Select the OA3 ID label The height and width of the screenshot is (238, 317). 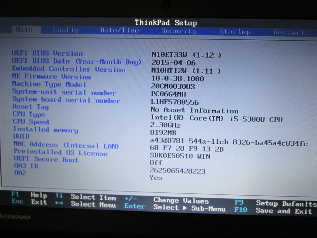[x=26, y=166]
